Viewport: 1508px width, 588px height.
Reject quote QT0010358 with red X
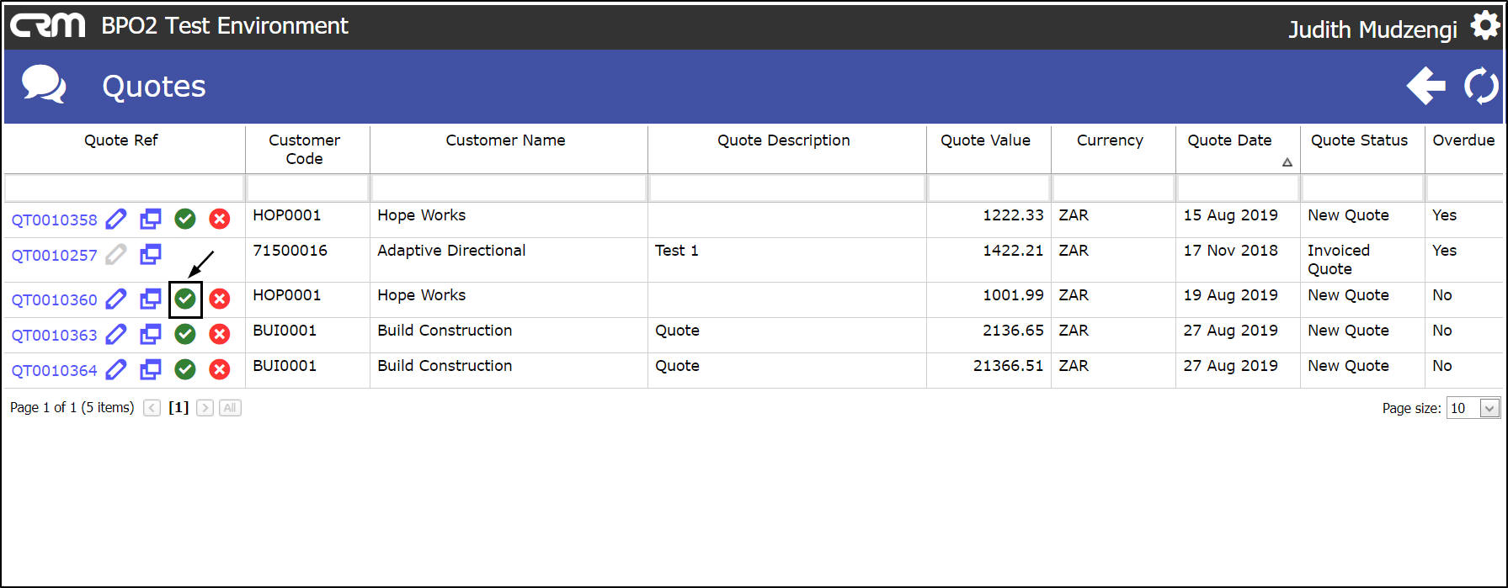[220, 220]
